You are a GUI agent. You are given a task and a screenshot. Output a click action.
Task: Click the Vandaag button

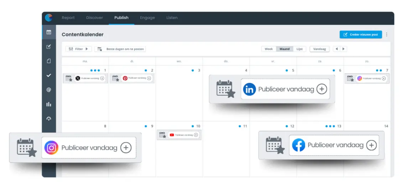[x=320, y=49]
